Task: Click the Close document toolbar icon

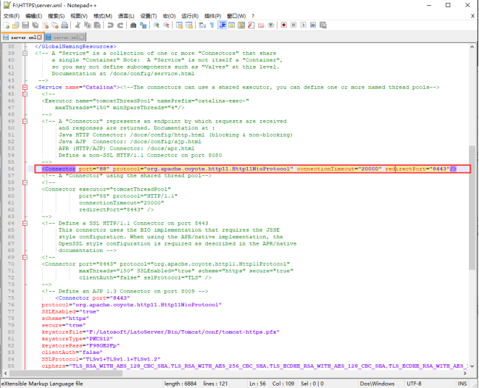Action: [45, 25]
